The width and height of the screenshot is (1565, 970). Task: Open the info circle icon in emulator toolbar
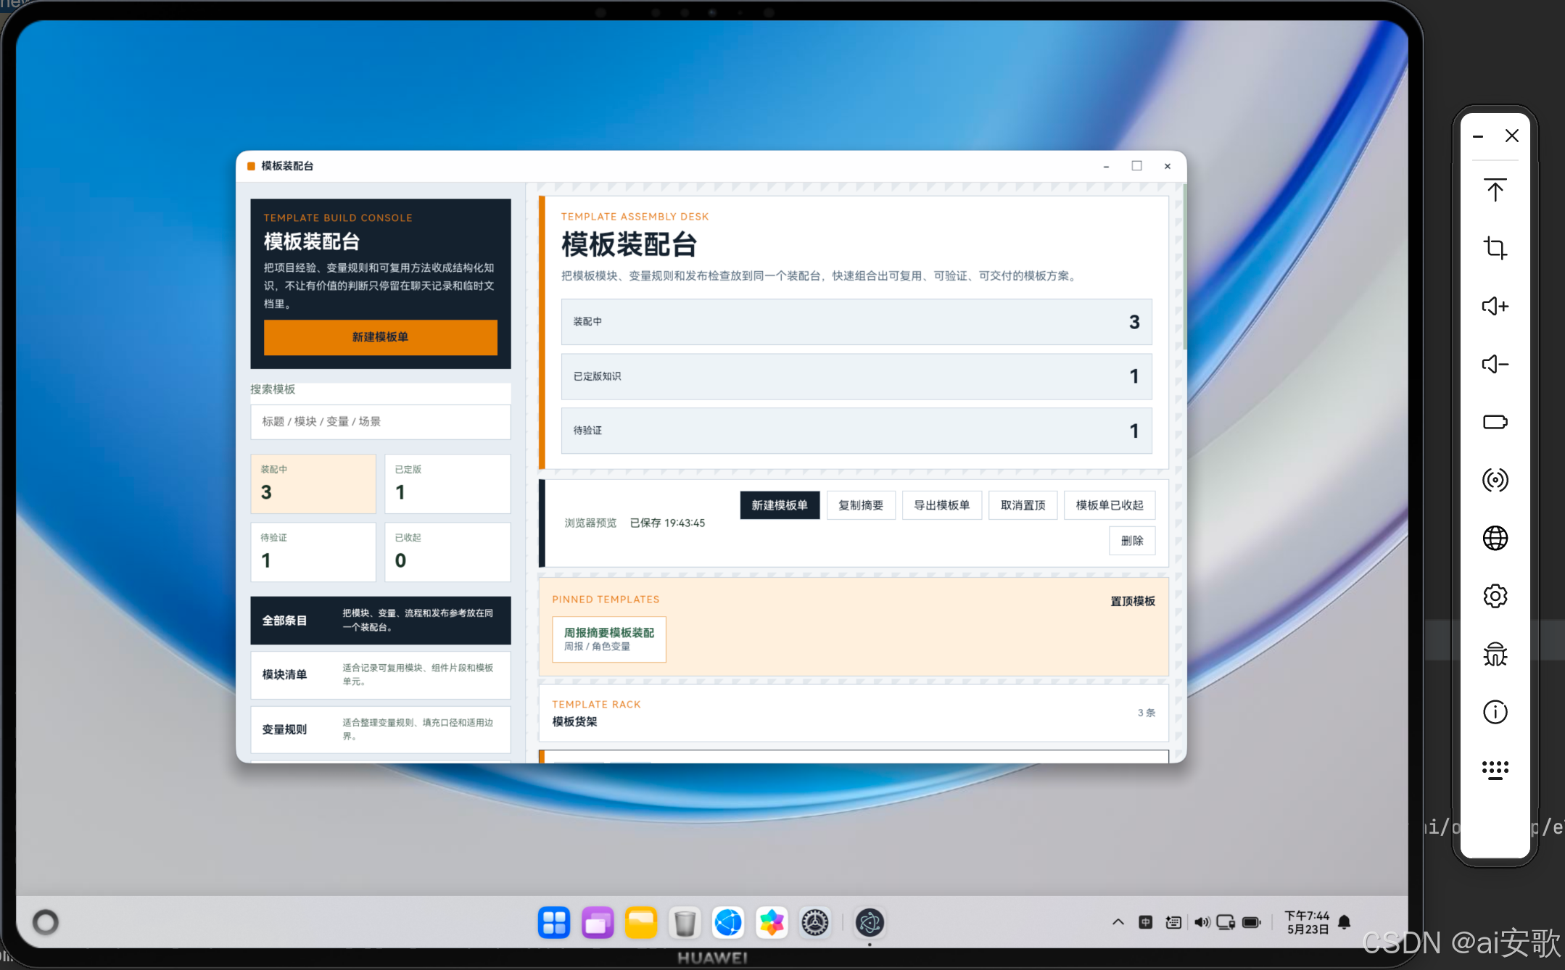[1495, 712]
